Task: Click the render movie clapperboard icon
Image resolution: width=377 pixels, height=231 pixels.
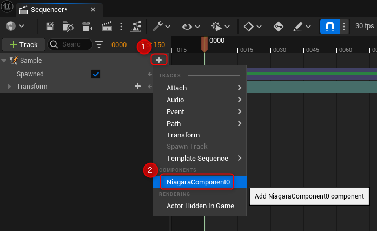Action: pyautogui.click(x=107, y=26)
